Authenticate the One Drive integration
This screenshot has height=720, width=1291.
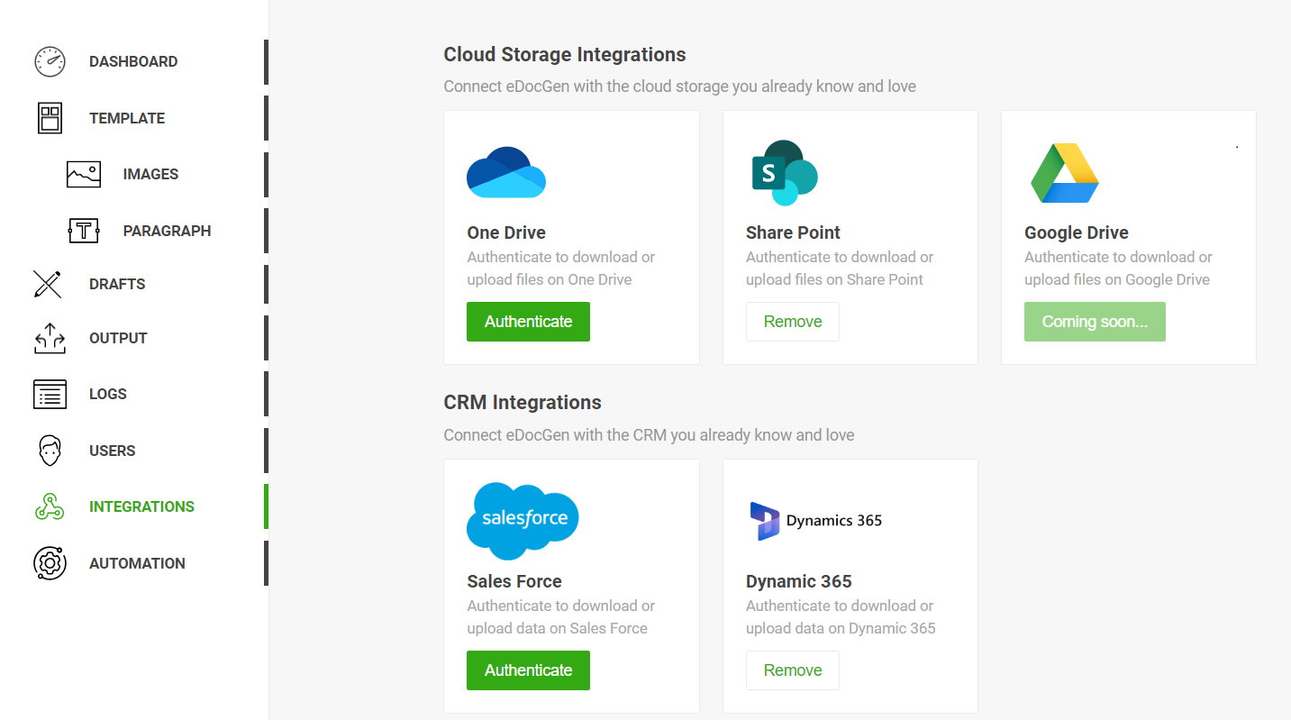coord(528,321)
